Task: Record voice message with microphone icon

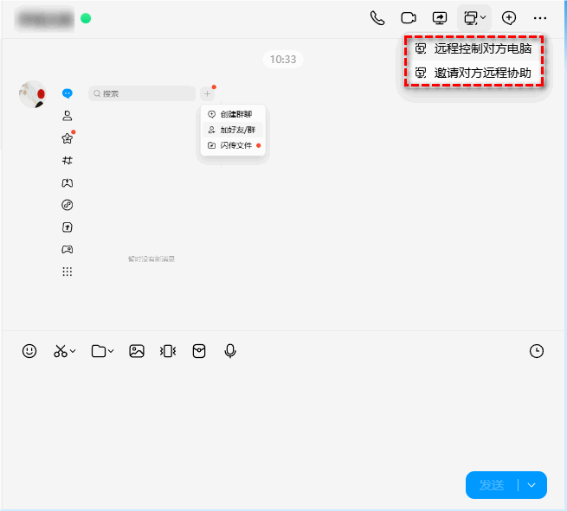Action: 230,351
